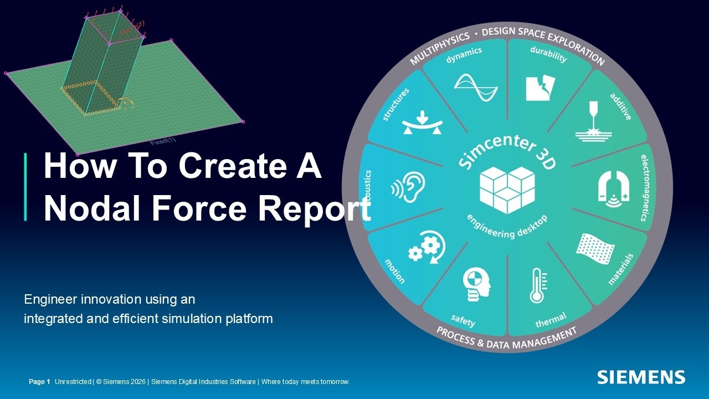Click the SIEMENS logo

point(641,377)
